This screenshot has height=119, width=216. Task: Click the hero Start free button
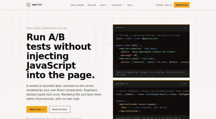pyautogui.click(x=37, y=109)
